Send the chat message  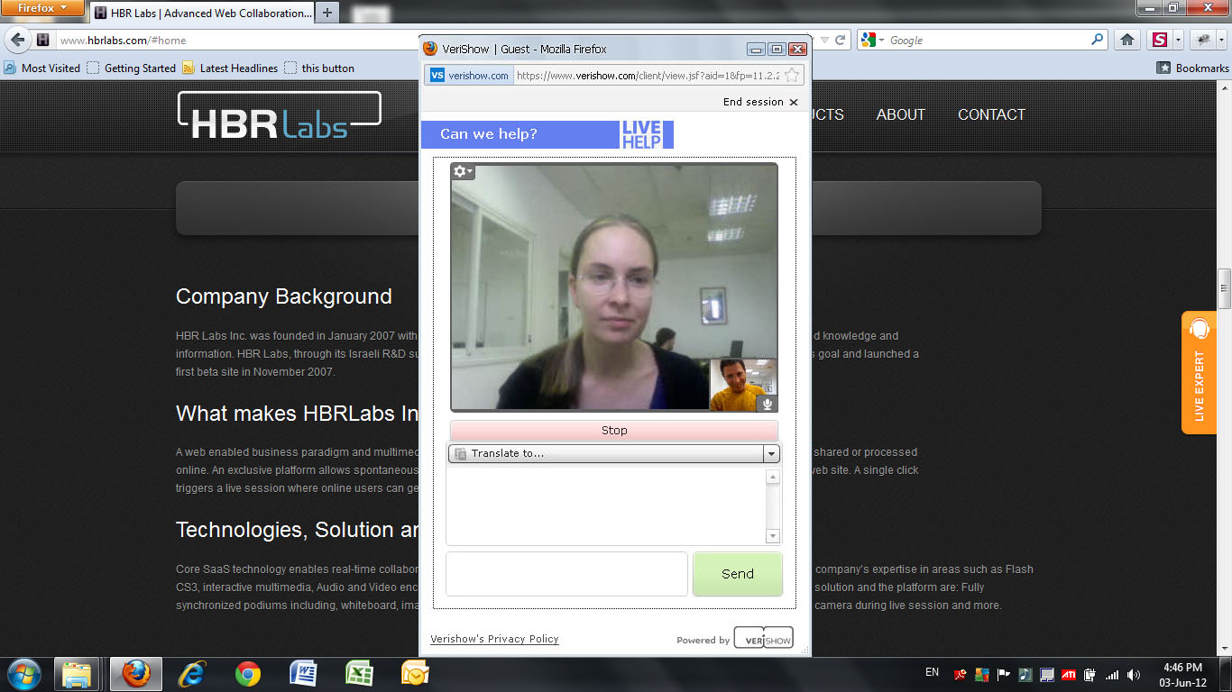pyautogui.click(x=738, y=574)
